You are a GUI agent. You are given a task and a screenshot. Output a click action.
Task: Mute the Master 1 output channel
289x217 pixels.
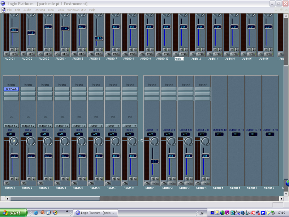click(x=152, y=179)
